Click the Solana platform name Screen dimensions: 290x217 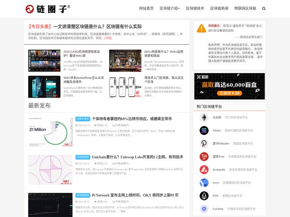pyautogui.click(x=217, y=131)
